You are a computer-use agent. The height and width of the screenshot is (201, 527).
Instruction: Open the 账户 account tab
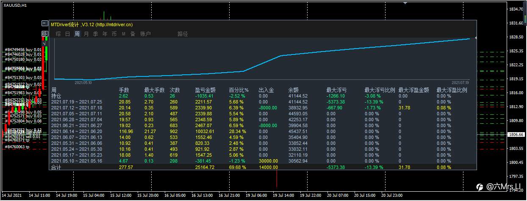coord(145,34)
